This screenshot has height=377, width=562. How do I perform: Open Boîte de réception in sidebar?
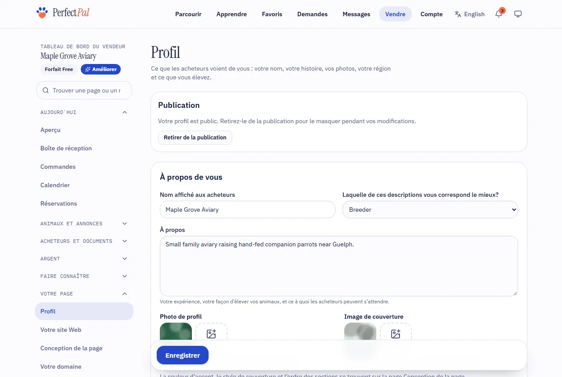pos(84,148)
